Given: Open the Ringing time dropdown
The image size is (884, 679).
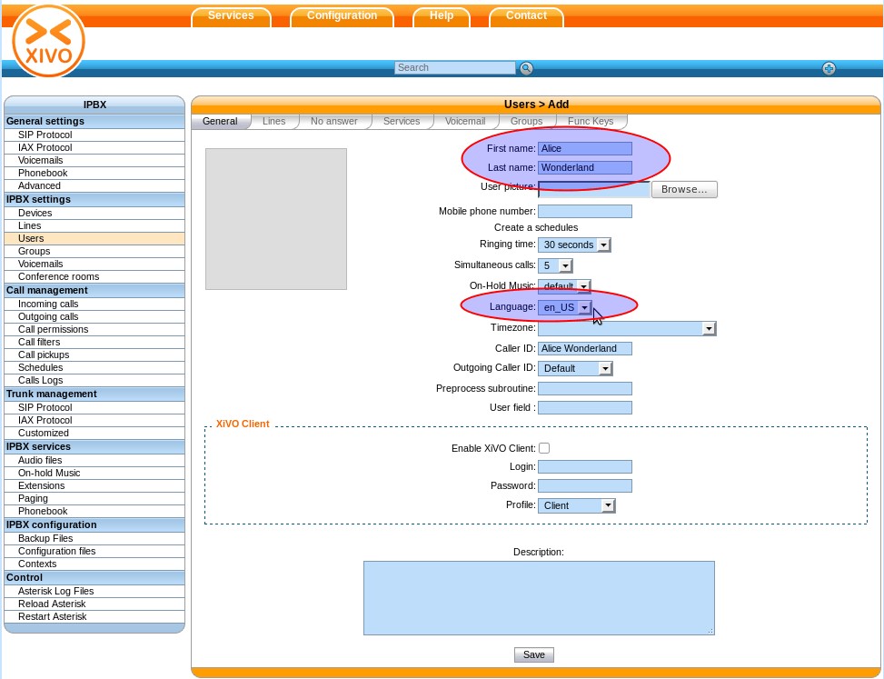Looking at the screenshot, I should [x=574, y=245].
